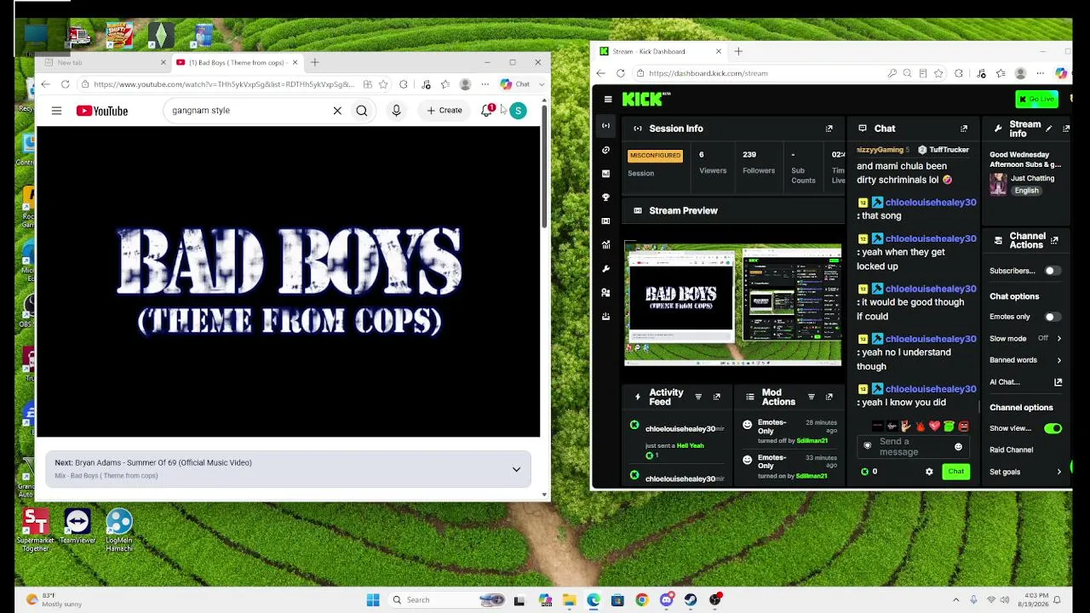Viewport: 1090px width, 613px height.
Task: Run the YouTube search magnifier button
Action: coord(362,111)
